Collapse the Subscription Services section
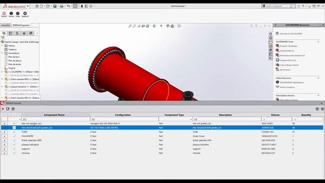The height and width of the screenshot is (183, 325). click(x=318, y=96)
